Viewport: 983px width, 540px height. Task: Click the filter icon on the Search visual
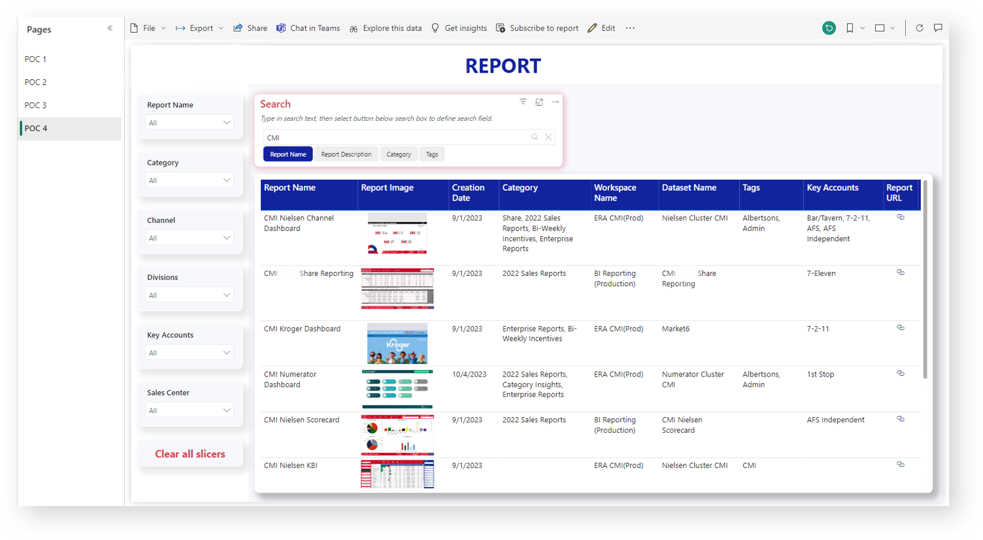pyautogui.click(x=523, y=102)
